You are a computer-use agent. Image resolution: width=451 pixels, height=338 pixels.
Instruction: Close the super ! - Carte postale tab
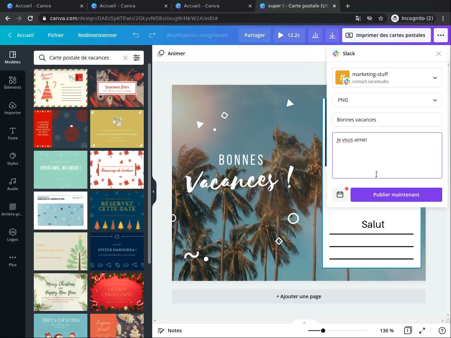334,6
